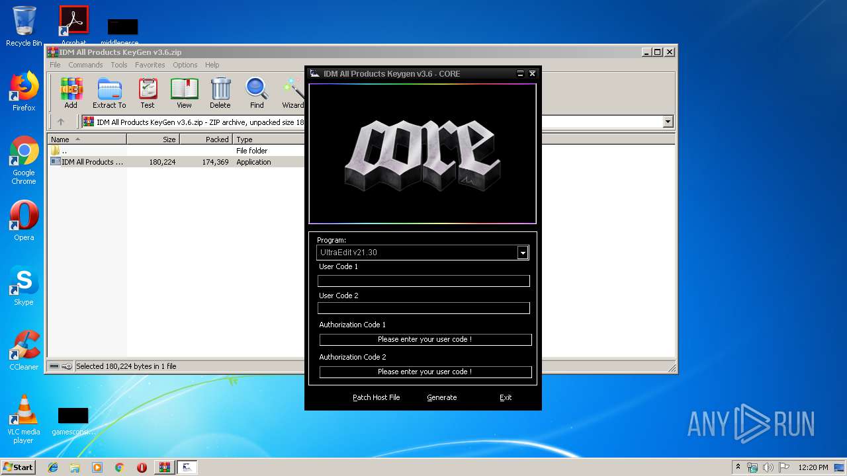Click the Add toolbar icon in WinRAR
The height and width of the screenshot is (476, 847).
coord(71,93)
